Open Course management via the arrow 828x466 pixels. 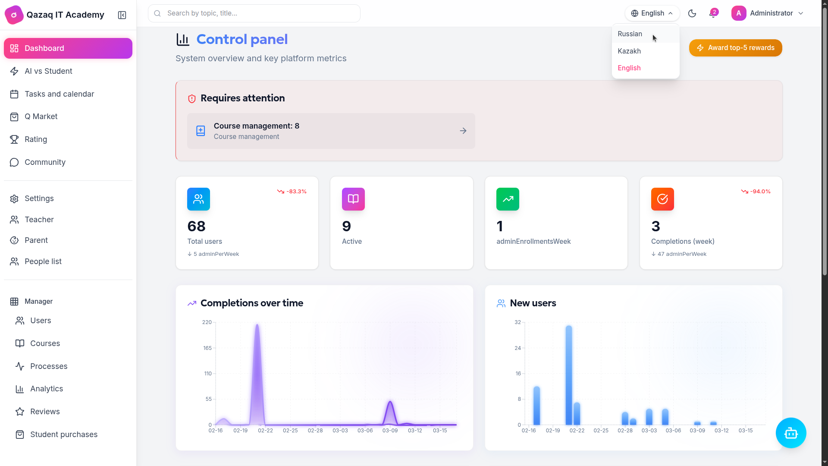pyautogui.click(x=463, y=131)
